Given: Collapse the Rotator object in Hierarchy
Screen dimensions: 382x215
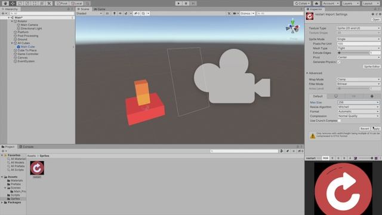Looking at the screenshot, I should pyautogui.click(x=12, y=21).
